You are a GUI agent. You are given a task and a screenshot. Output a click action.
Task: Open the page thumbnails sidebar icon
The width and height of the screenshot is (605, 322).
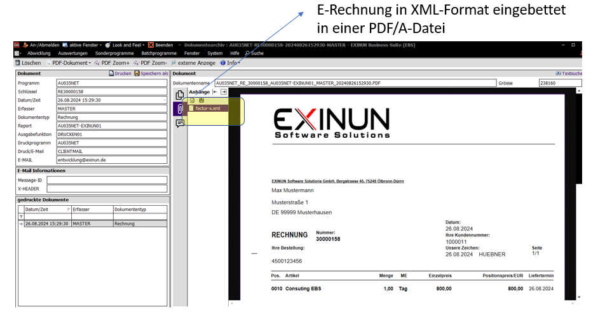point(179,95)
